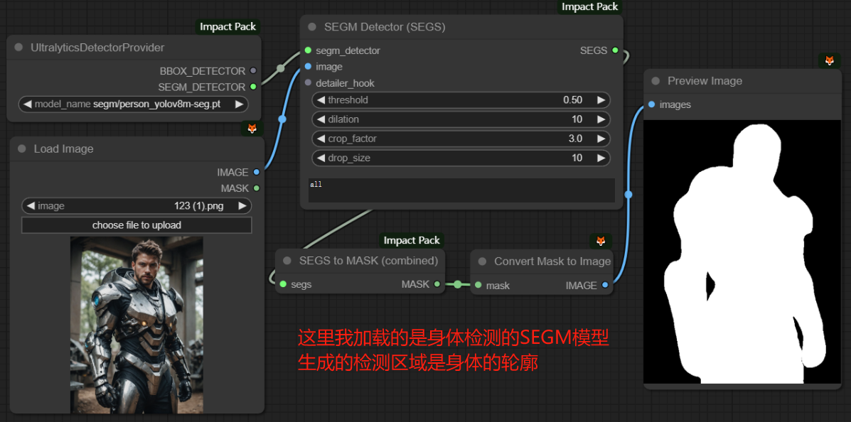
Task: Select next image with right arrow beside 123 (1).png
Action: coord(242,206)
